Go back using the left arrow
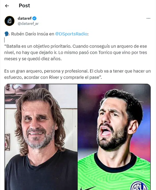The height and width of the screenshot is (190, 156). click(7, 6)
